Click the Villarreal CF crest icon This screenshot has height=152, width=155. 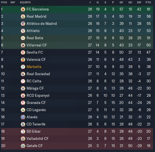tap(23, 45)
